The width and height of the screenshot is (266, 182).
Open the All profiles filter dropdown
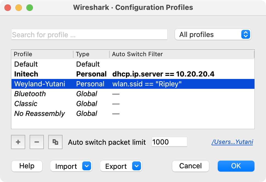213,34
